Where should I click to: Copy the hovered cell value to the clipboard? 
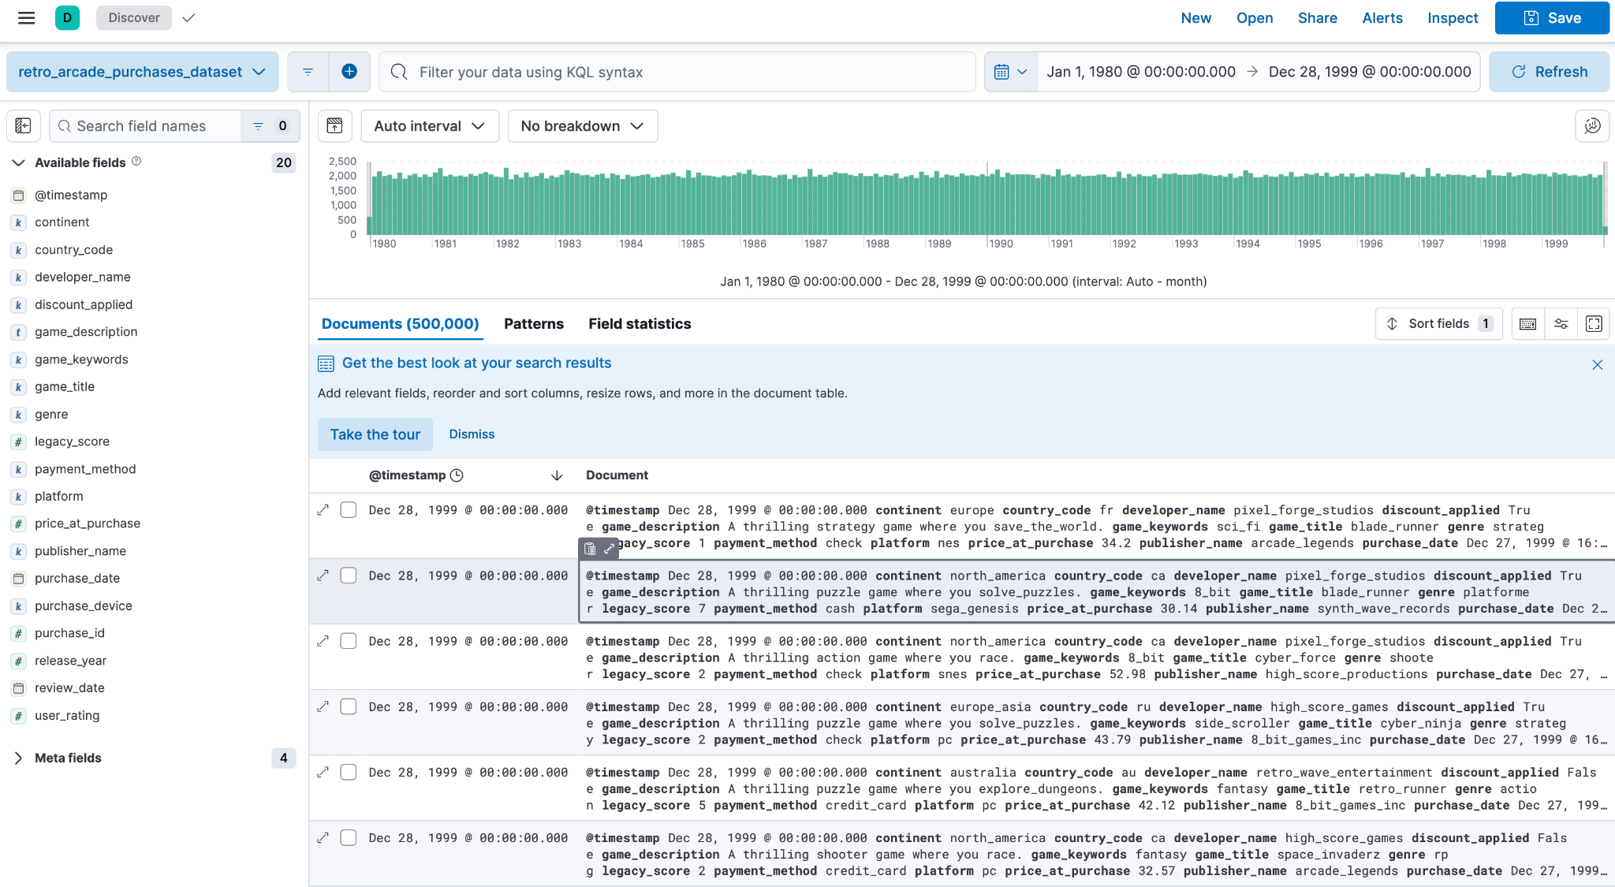click(x=590, y=549)
